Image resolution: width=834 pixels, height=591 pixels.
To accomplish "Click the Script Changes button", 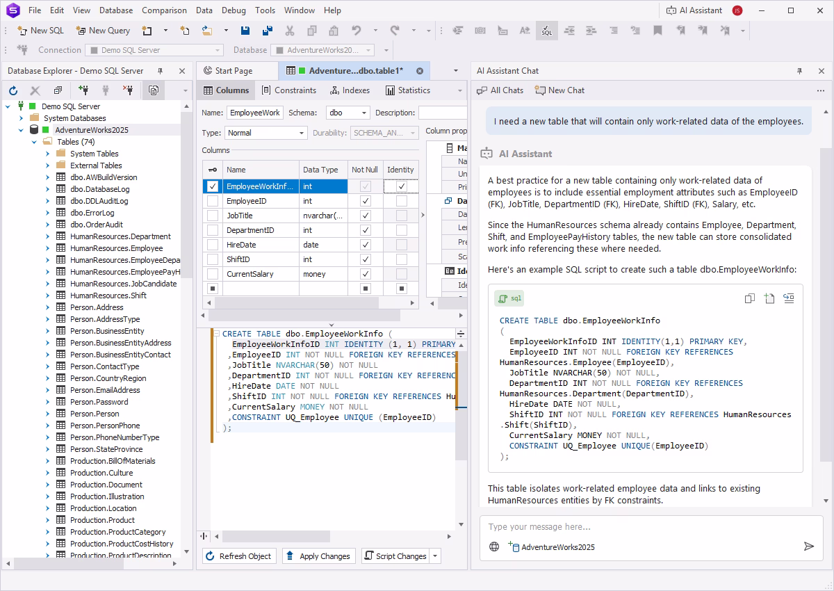I will click(395, 556).
